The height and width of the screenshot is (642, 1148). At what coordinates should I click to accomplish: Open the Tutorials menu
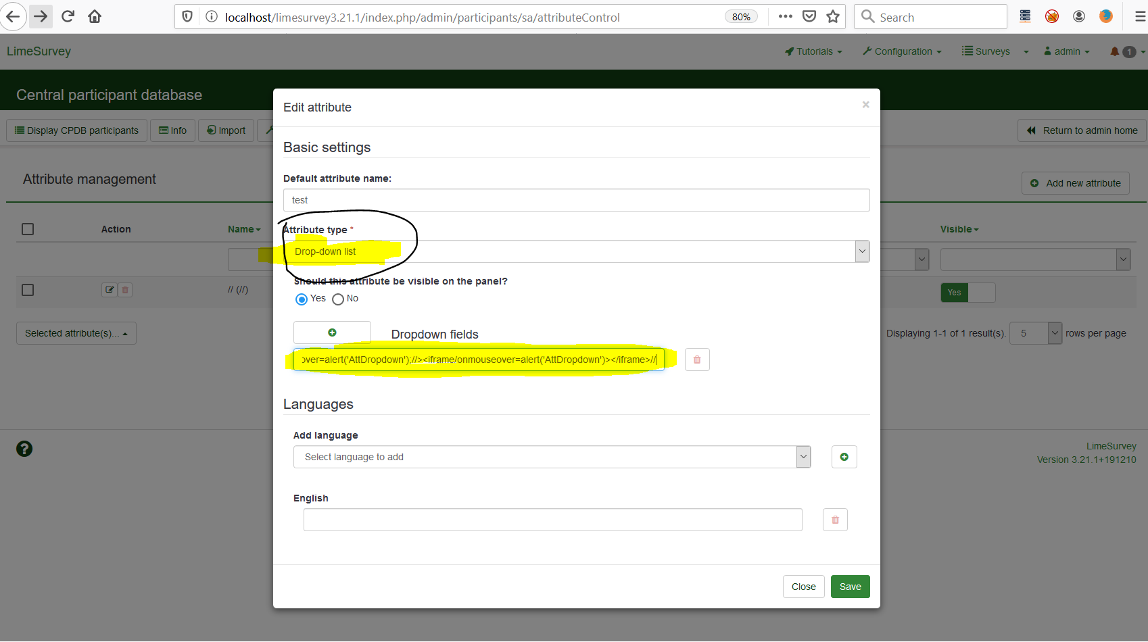pyautogui.click(x=813, y=51)
